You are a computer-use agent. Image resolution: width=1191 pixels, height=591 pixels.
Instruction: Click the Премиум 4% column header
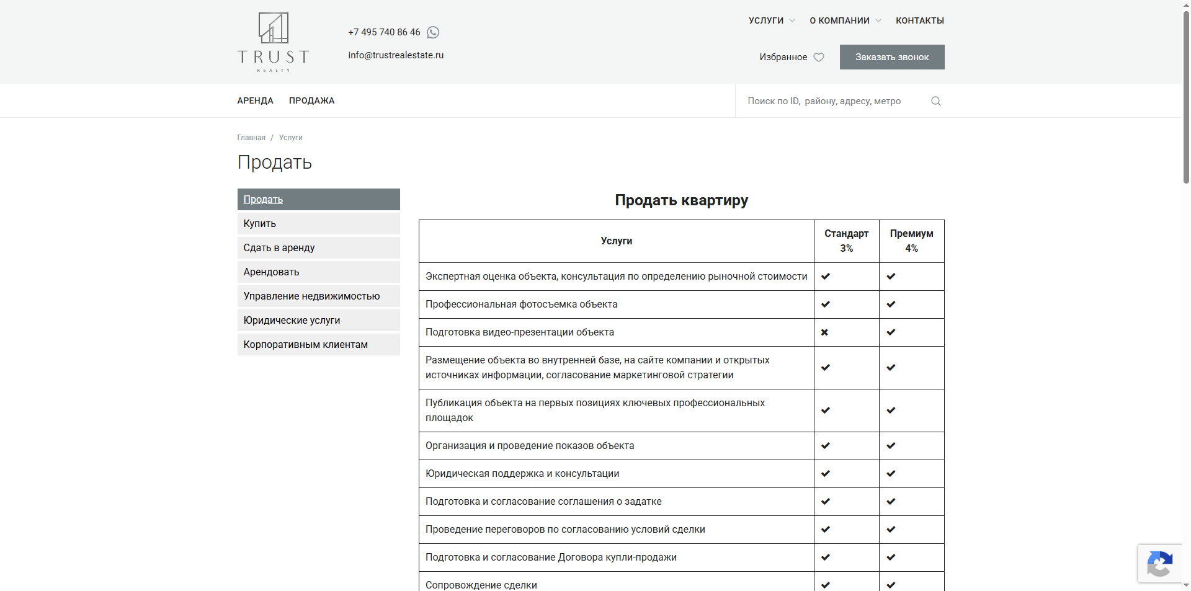(x=911, y=241)
